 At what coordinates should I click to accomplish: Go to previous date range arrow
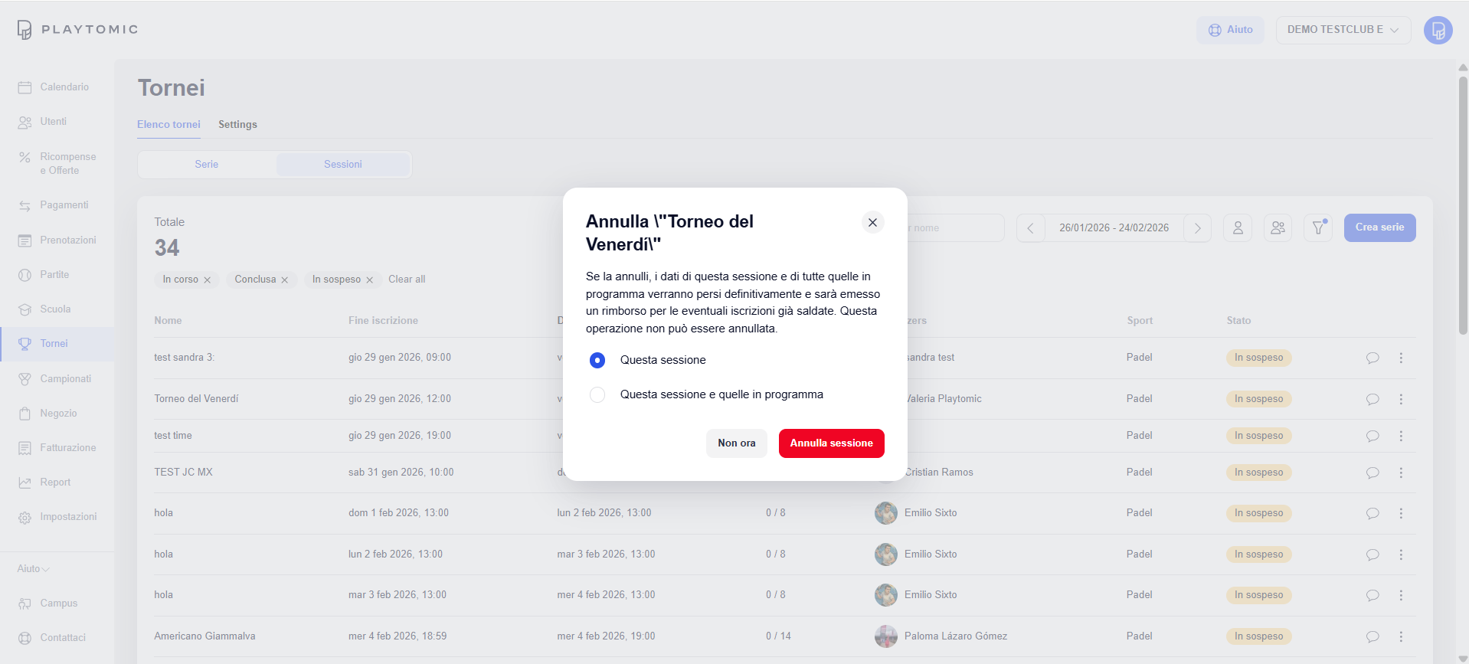[1031, 228]
